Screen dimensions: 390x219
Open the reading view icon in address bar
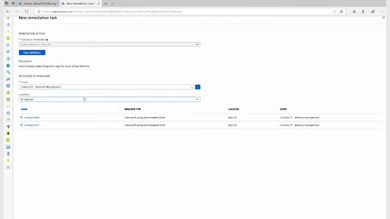click(x=335, y=12)
